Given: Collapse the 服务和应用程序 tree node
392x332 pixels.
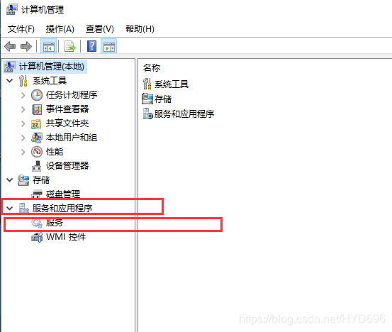Looking at the screenshot, I should 10,208.
